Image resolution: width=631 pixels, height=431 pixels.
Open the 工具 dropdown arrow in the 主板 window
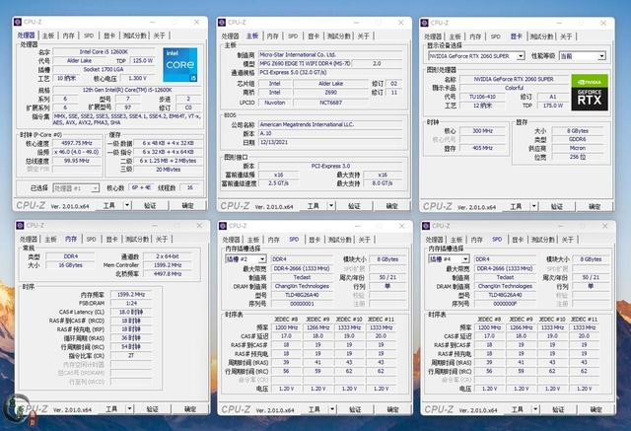331,206
